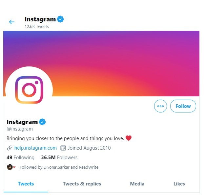Select the Tweets tab
Image resolution: width=204 pixels, height=195 pixels.
(26, 184)
